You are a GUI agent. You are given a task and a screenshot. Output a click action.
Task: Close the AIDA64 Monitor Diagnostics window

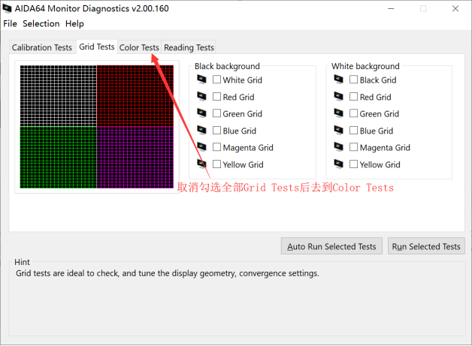click(x=455, y=8)
